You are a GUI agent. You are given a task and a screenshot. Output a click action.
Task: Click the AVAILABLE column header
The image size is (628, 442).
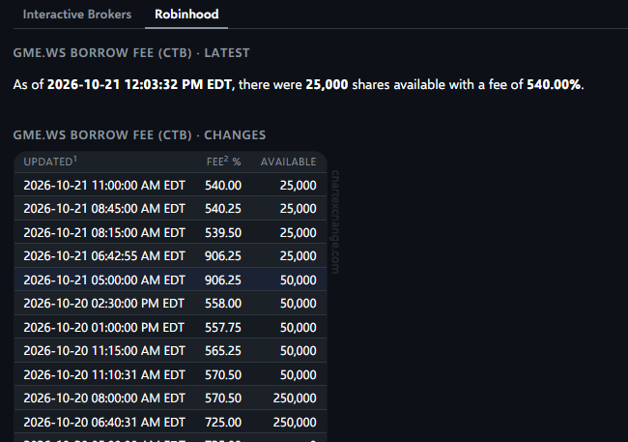pos(288,162)
